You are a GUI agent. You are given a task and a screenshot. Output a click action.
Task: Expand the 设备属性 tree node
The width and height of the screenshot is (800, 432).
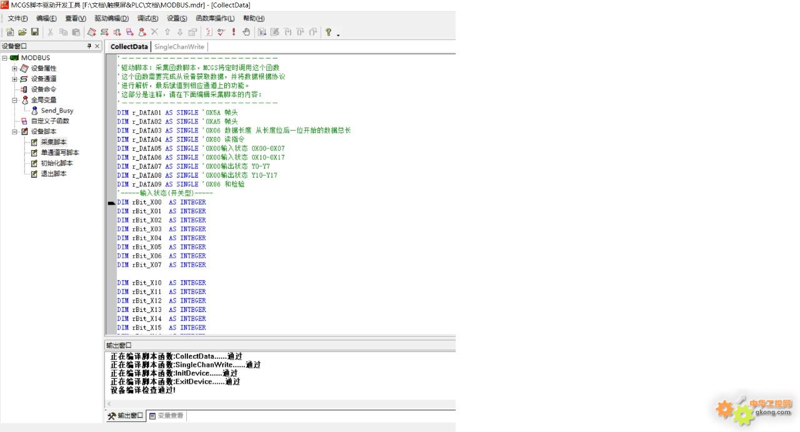pyautogui.click(x=14, y=69)
